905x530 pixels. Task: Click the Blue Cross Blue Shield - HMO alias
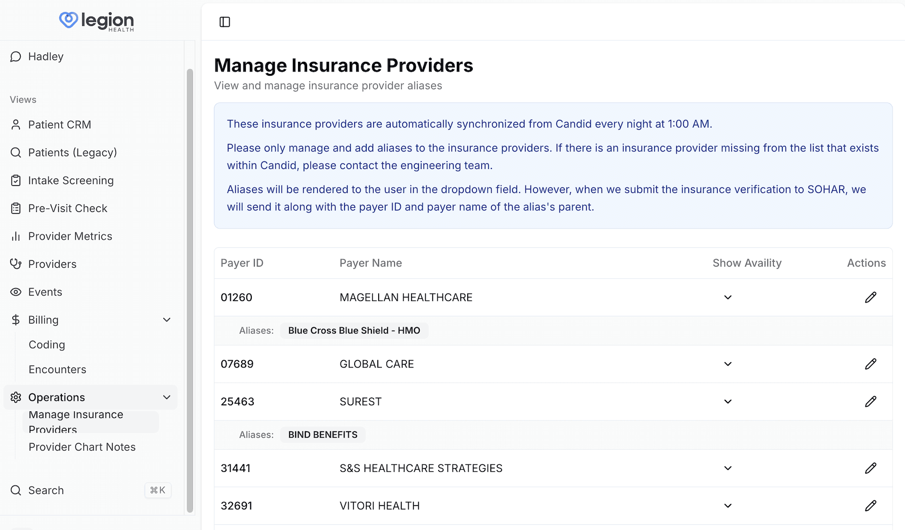(354, 331)
